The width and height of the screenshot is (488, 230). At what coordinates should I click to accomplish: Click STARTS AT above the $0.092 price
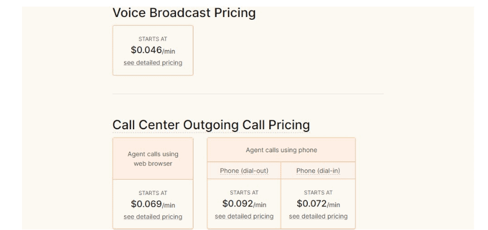pyautogui.click(x=244, y=193)
